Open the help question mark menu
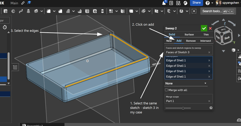The width and height of the screenshot is (241, 126). 208,3
